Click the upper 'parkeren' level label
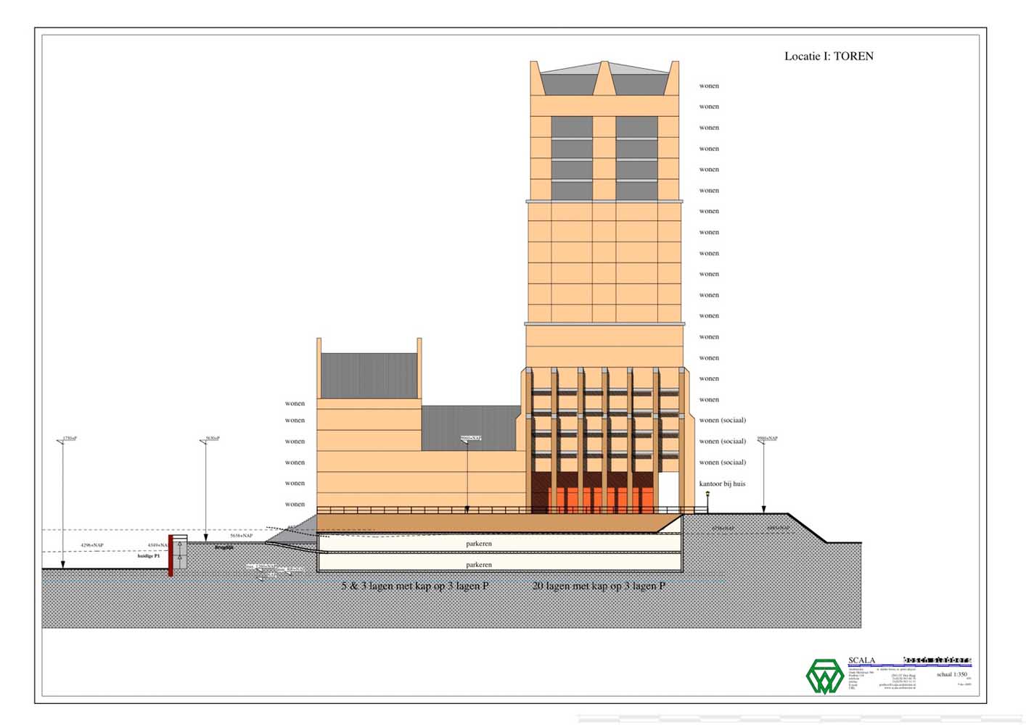Screen dimensions: 1026x725 (479, 544)
